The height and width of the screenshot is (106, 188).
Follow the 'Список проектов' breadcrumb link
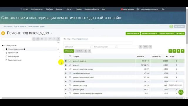pyautogui.click(x=20, y=26)
